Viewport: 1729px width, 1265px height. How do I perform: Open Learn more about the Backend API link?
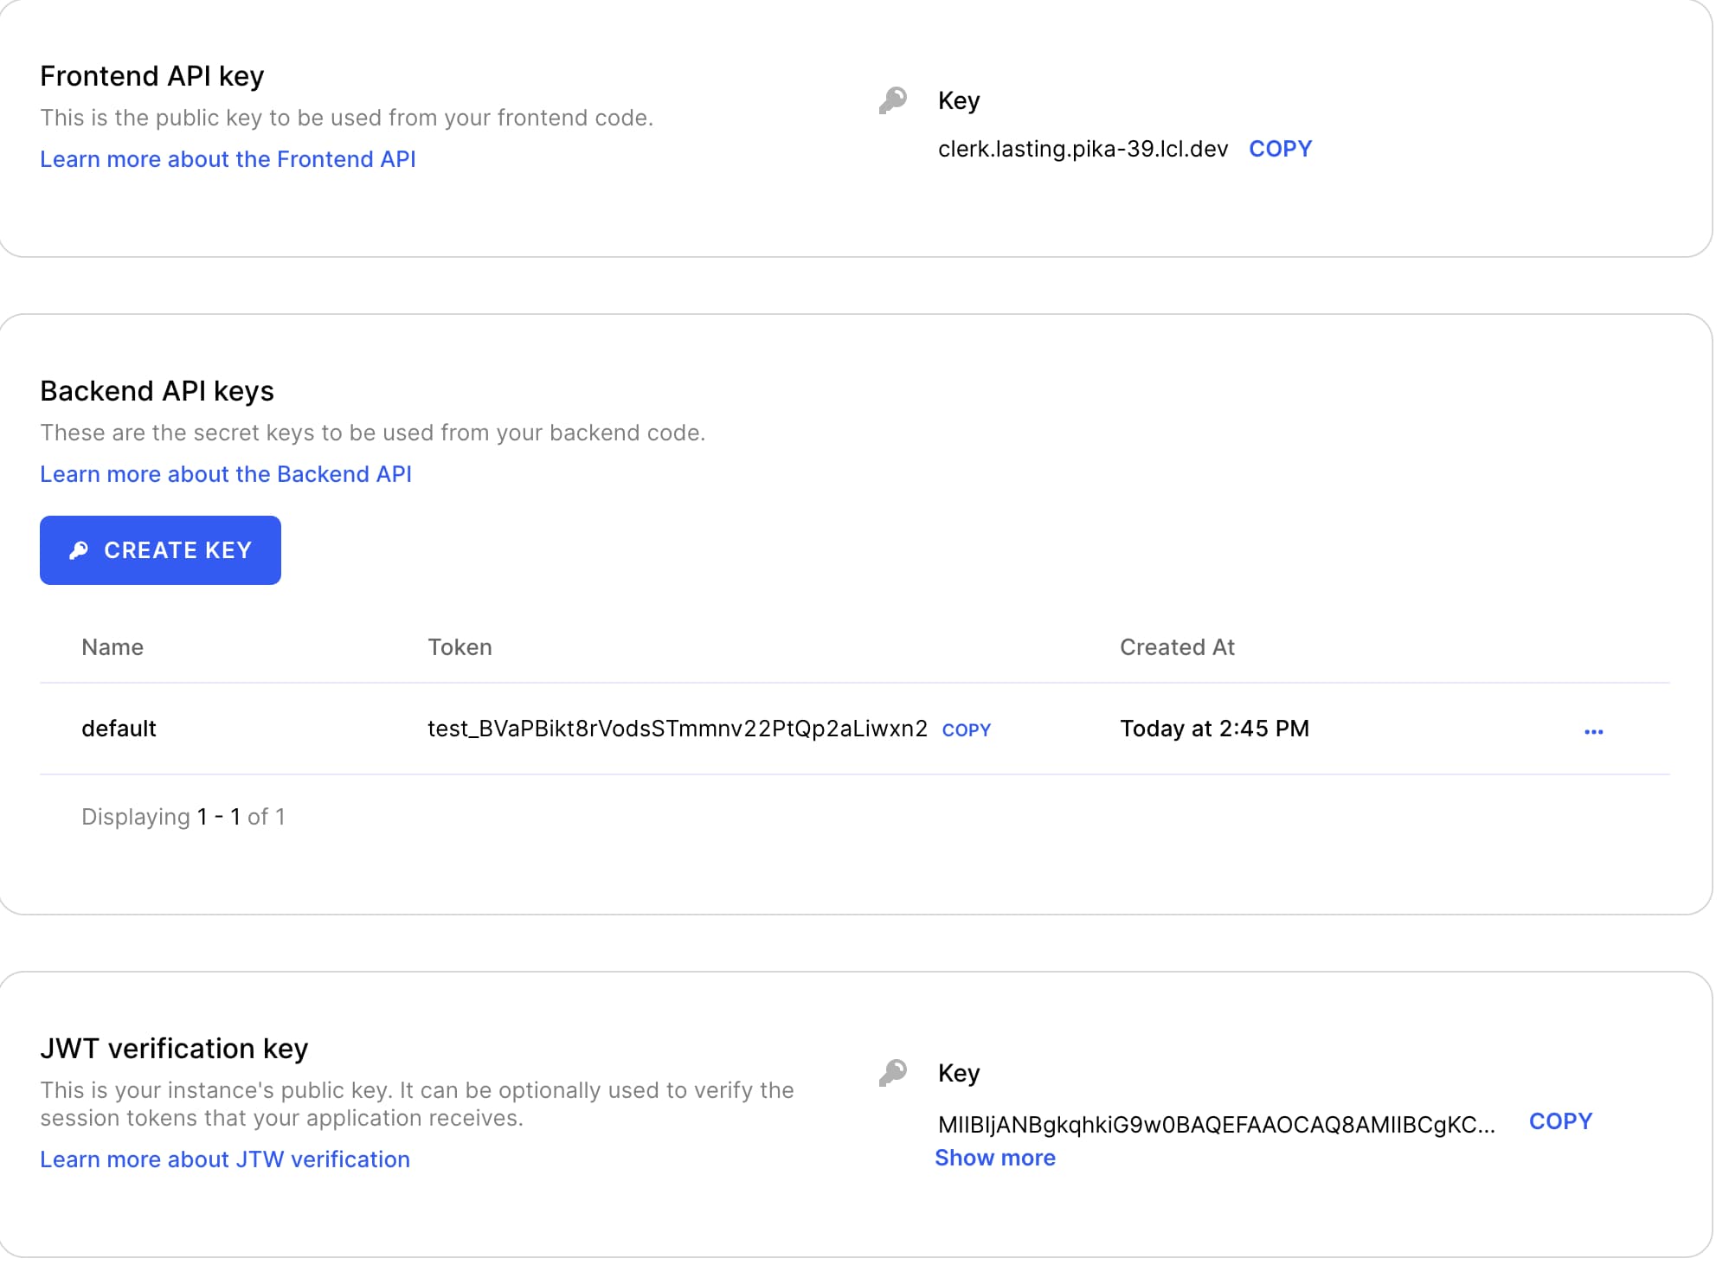[226, 474]
